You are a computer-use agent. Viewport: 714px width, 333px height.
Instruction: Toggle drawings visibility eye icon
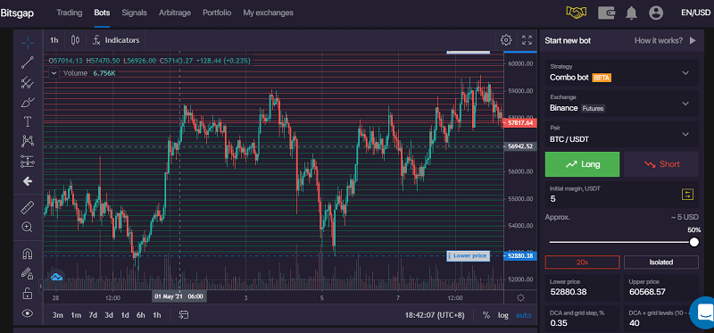[x=28, y=313]
